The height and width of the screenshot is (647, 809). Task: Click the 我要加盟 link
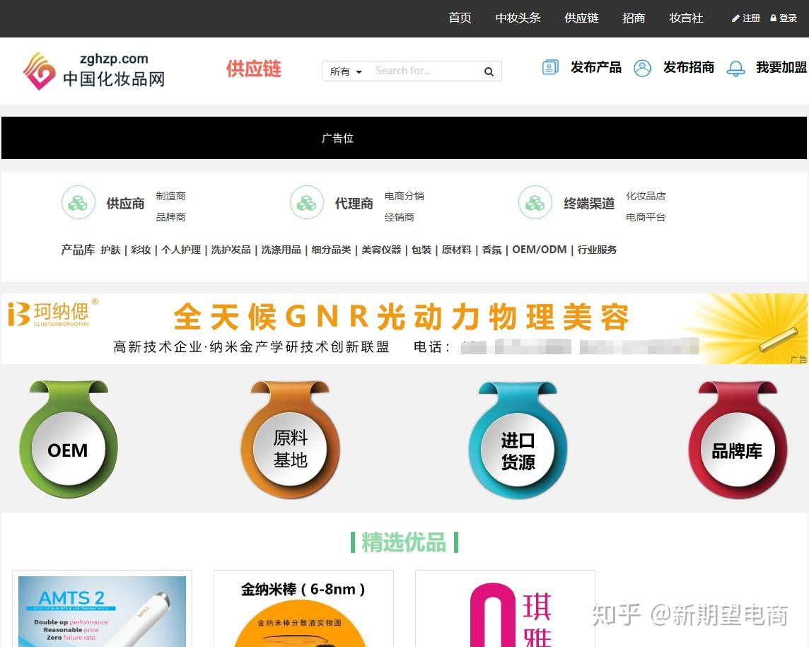coord(781,68)
